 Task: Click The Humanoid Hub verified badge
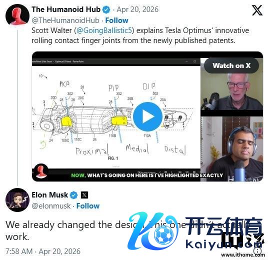click(x=106, y=9)
